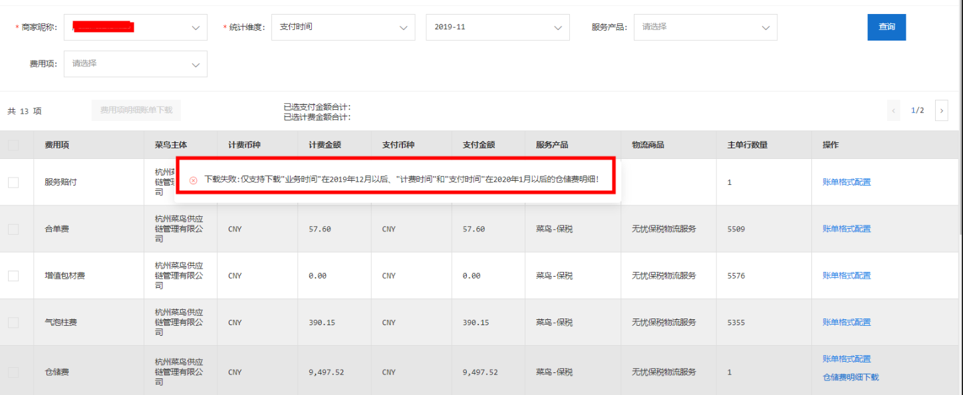The height and width of the screenshot is (395, 963).
Task: Open the 商家昵称 dropdown
Action: click(x=136, y=27)
